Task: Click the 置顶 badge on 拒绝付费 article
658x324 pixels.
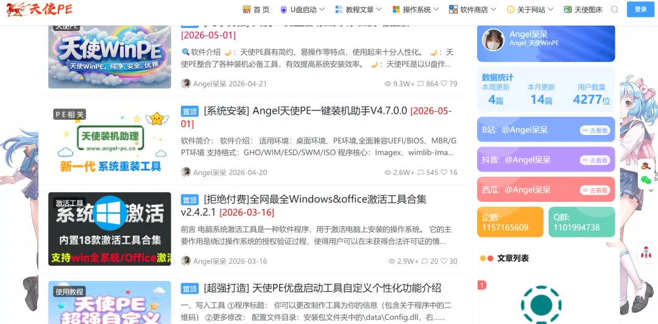Action: point(189,199)
